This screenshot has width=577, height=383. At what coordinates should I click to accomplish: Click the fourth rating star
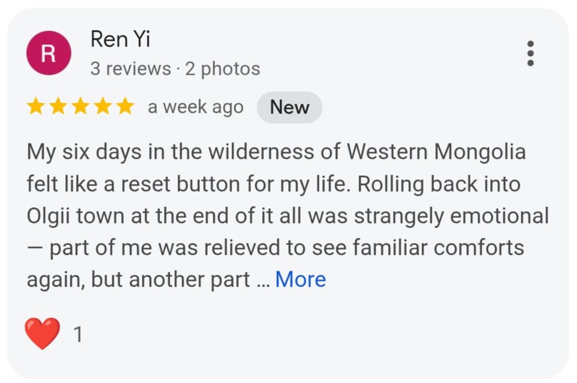tap(103, 107)
